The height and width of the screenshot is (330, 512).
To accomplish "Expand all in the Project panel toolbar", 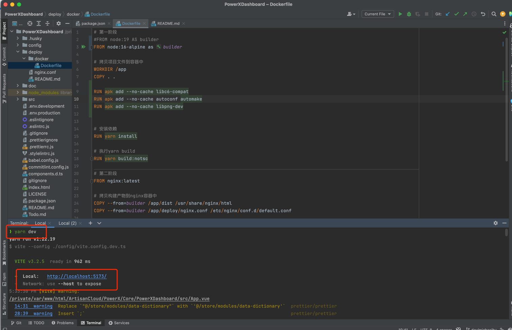I will [x=39, y=23].
